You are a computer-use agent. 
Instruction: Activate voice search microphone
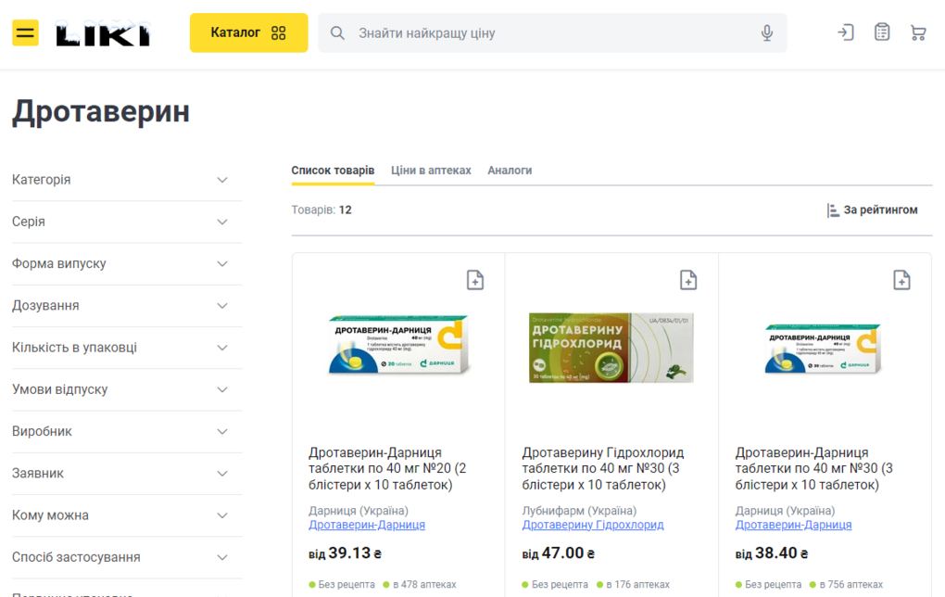pos(766,33)
